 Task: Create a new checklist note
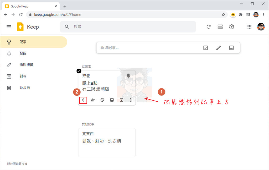click(205, 48)
